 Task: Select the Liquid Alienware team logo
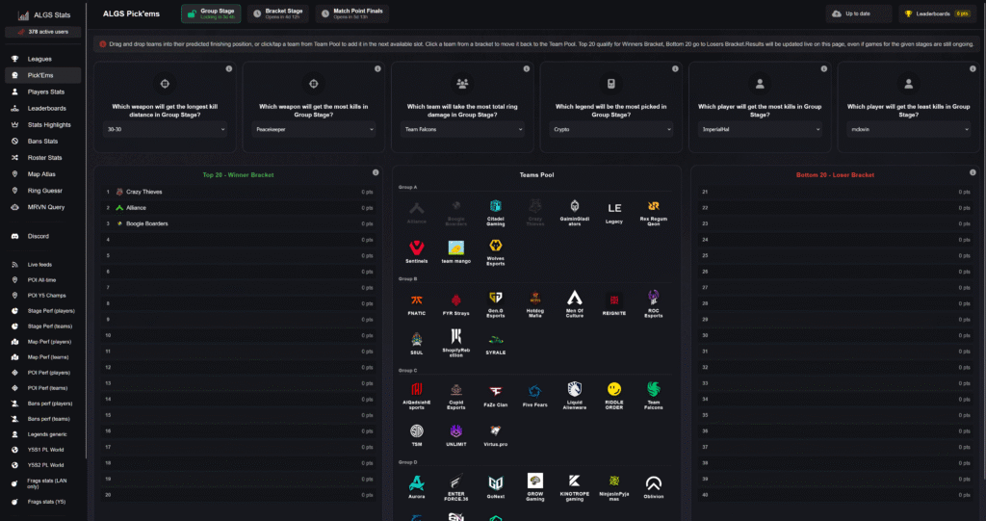[575, 389]
